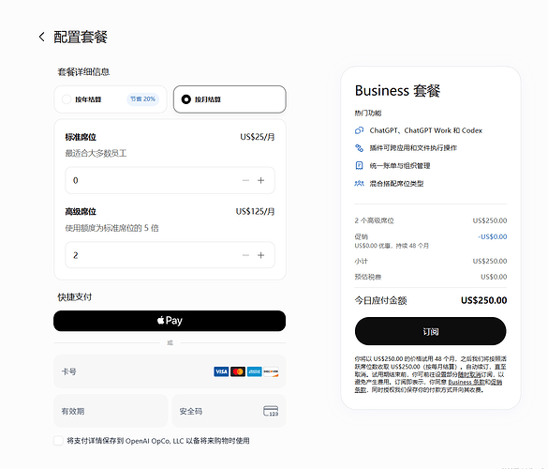This screenshot has height=469, width=548.
Task: Select the 按年结算 annual billing option
Action: click(111, 99)
